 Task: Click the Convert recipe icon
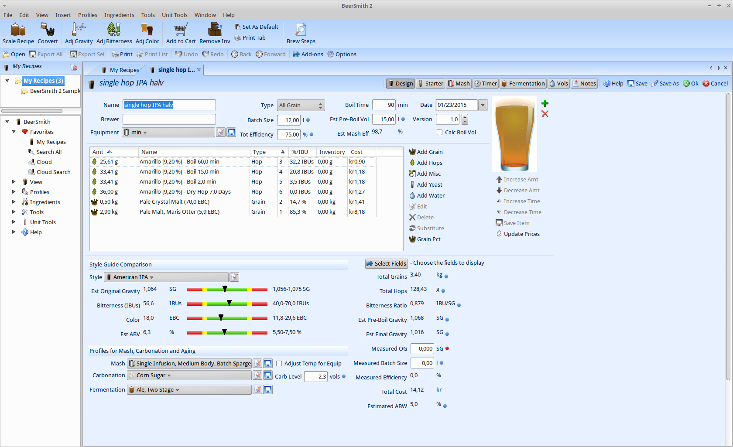[x=48, y=34]
